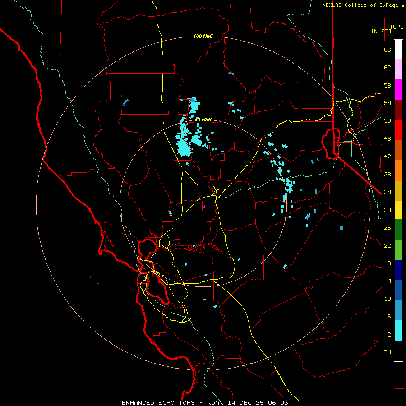Screen dimensions: 406x406
Task: Click the "06:03" timestamp
Action: pos(278,403)
